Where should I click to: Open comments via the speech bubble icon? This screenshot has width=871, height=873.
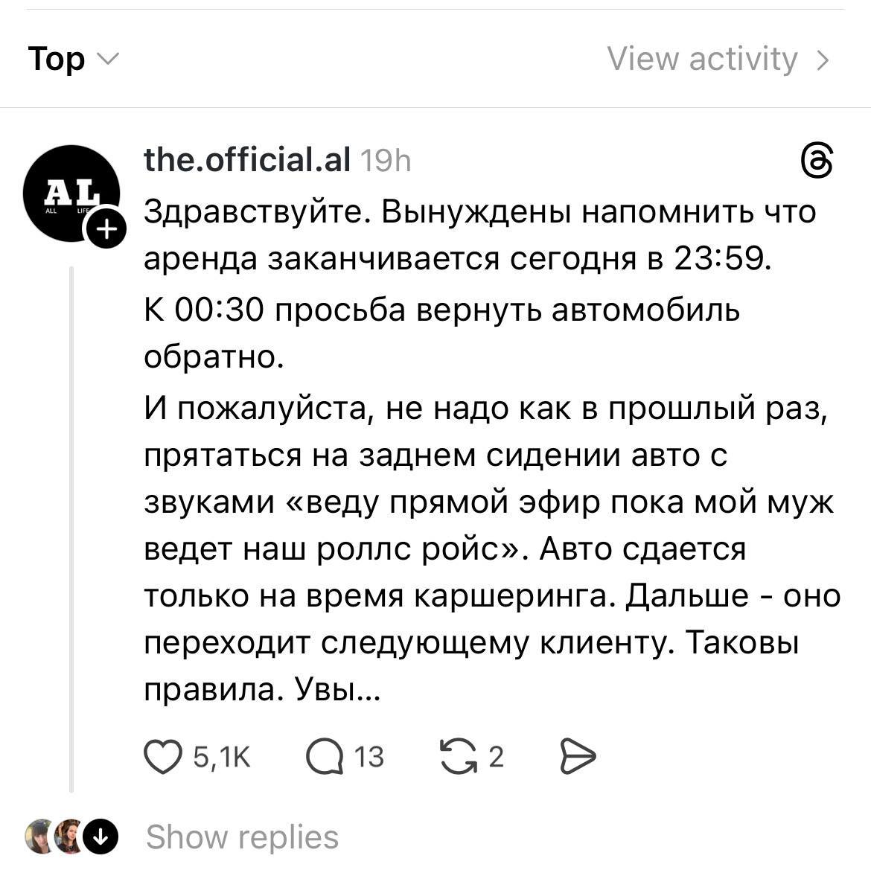pos(325,757)
